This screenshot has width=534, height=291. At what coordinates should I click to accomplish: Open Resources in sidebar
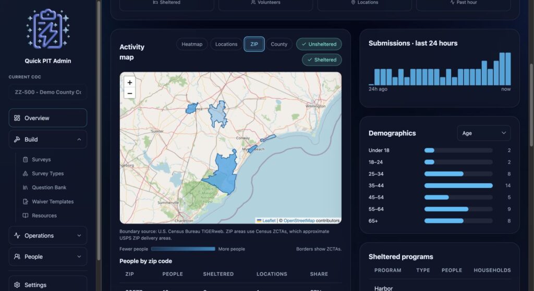click(44, 216)
